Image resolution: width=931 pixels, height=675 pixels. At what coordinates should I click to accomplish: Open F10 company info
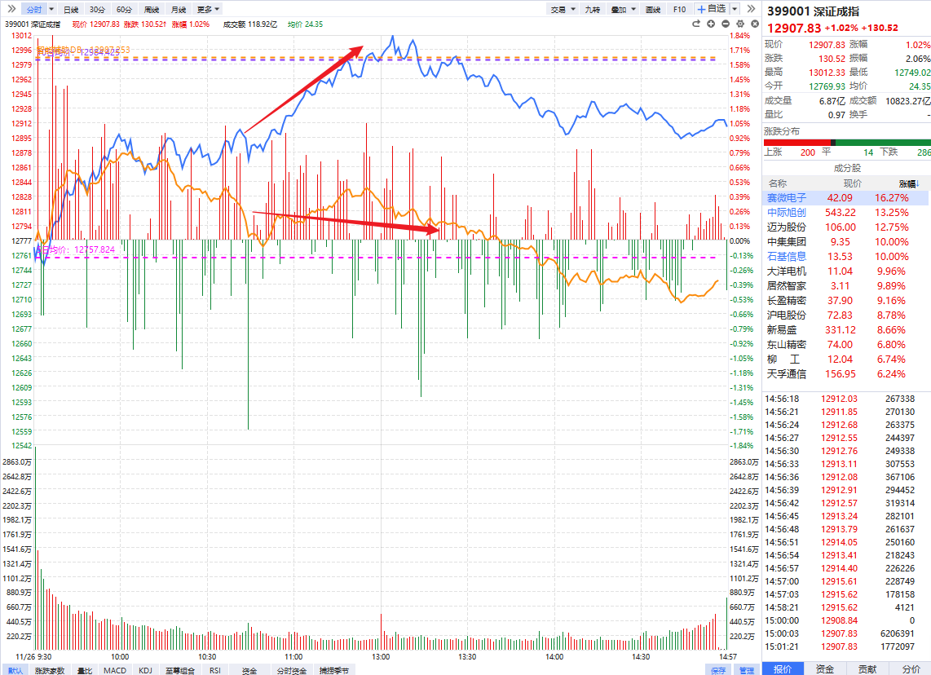pos(679,10)
